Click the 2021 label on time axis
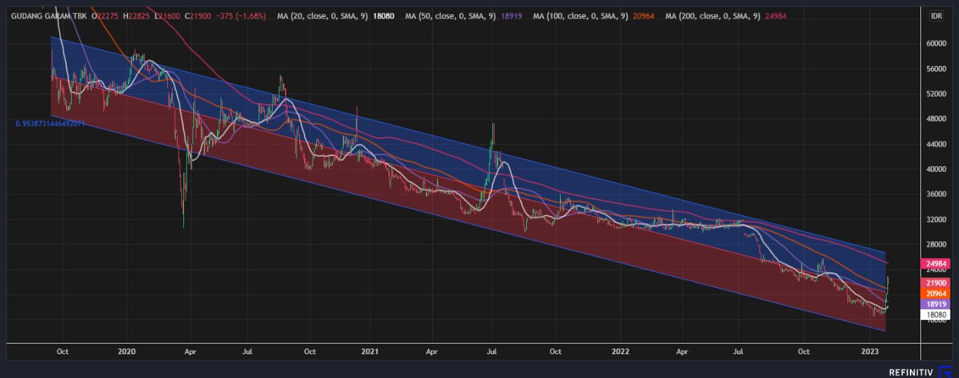 coord(370,350)
